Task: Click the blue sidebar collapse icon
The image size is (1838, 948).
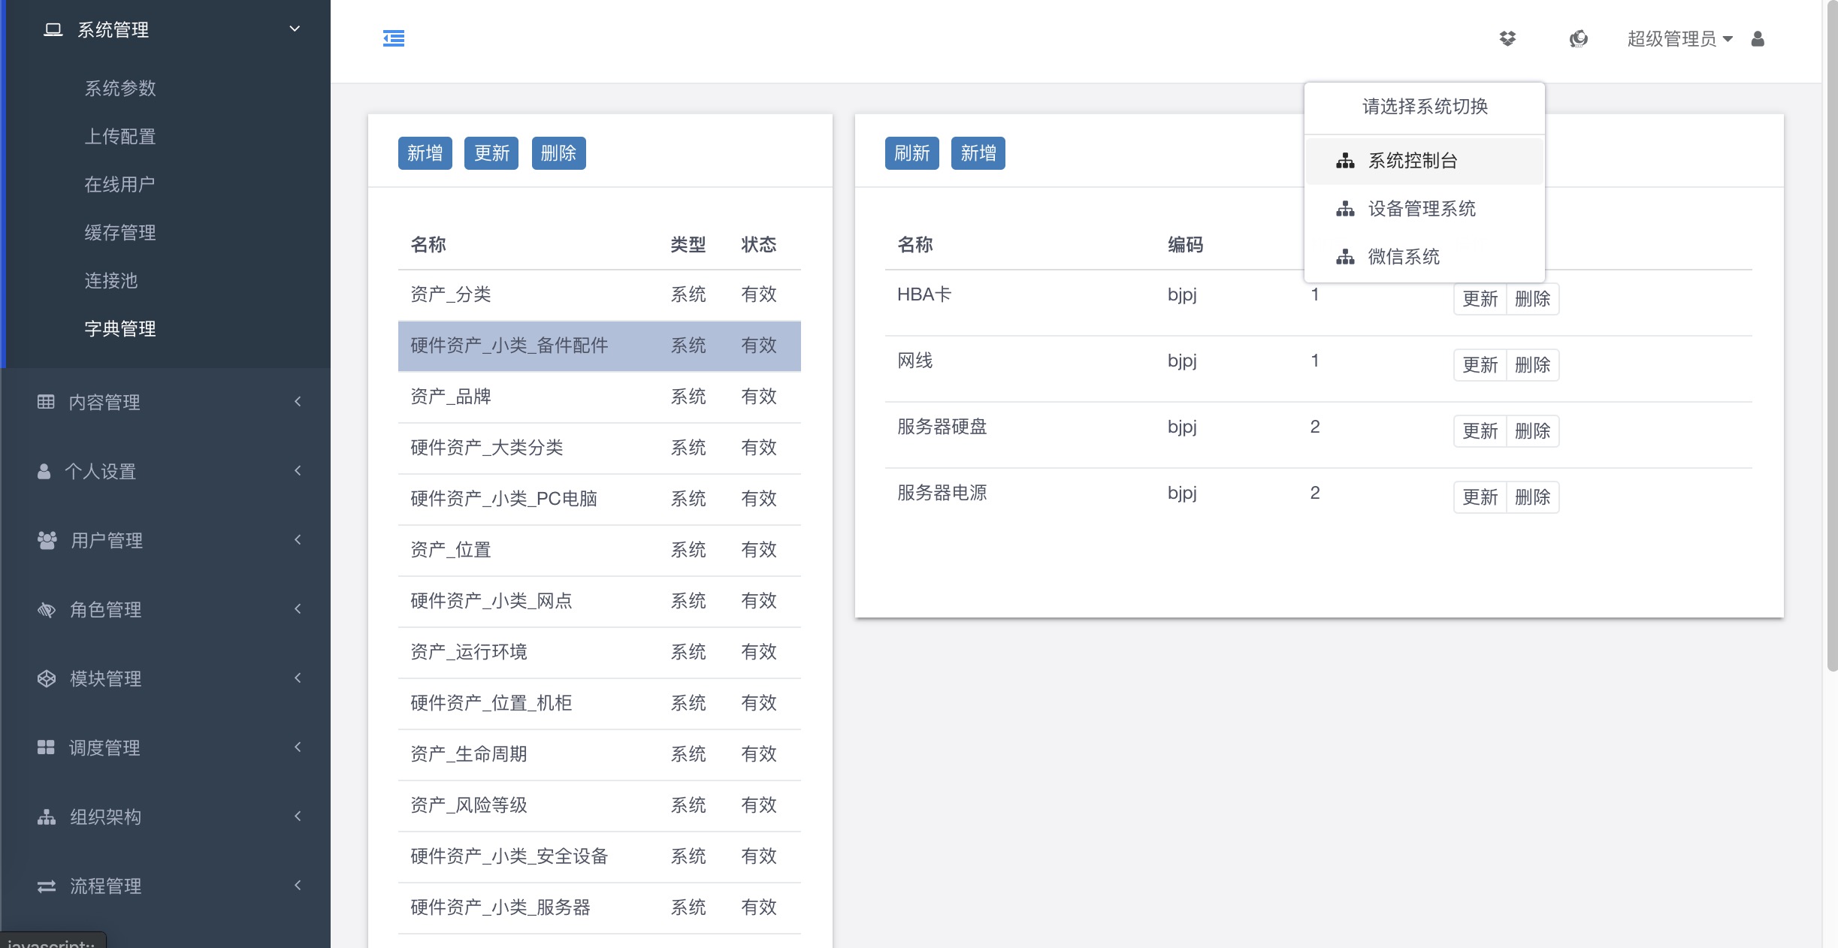Action: point(394,38)
